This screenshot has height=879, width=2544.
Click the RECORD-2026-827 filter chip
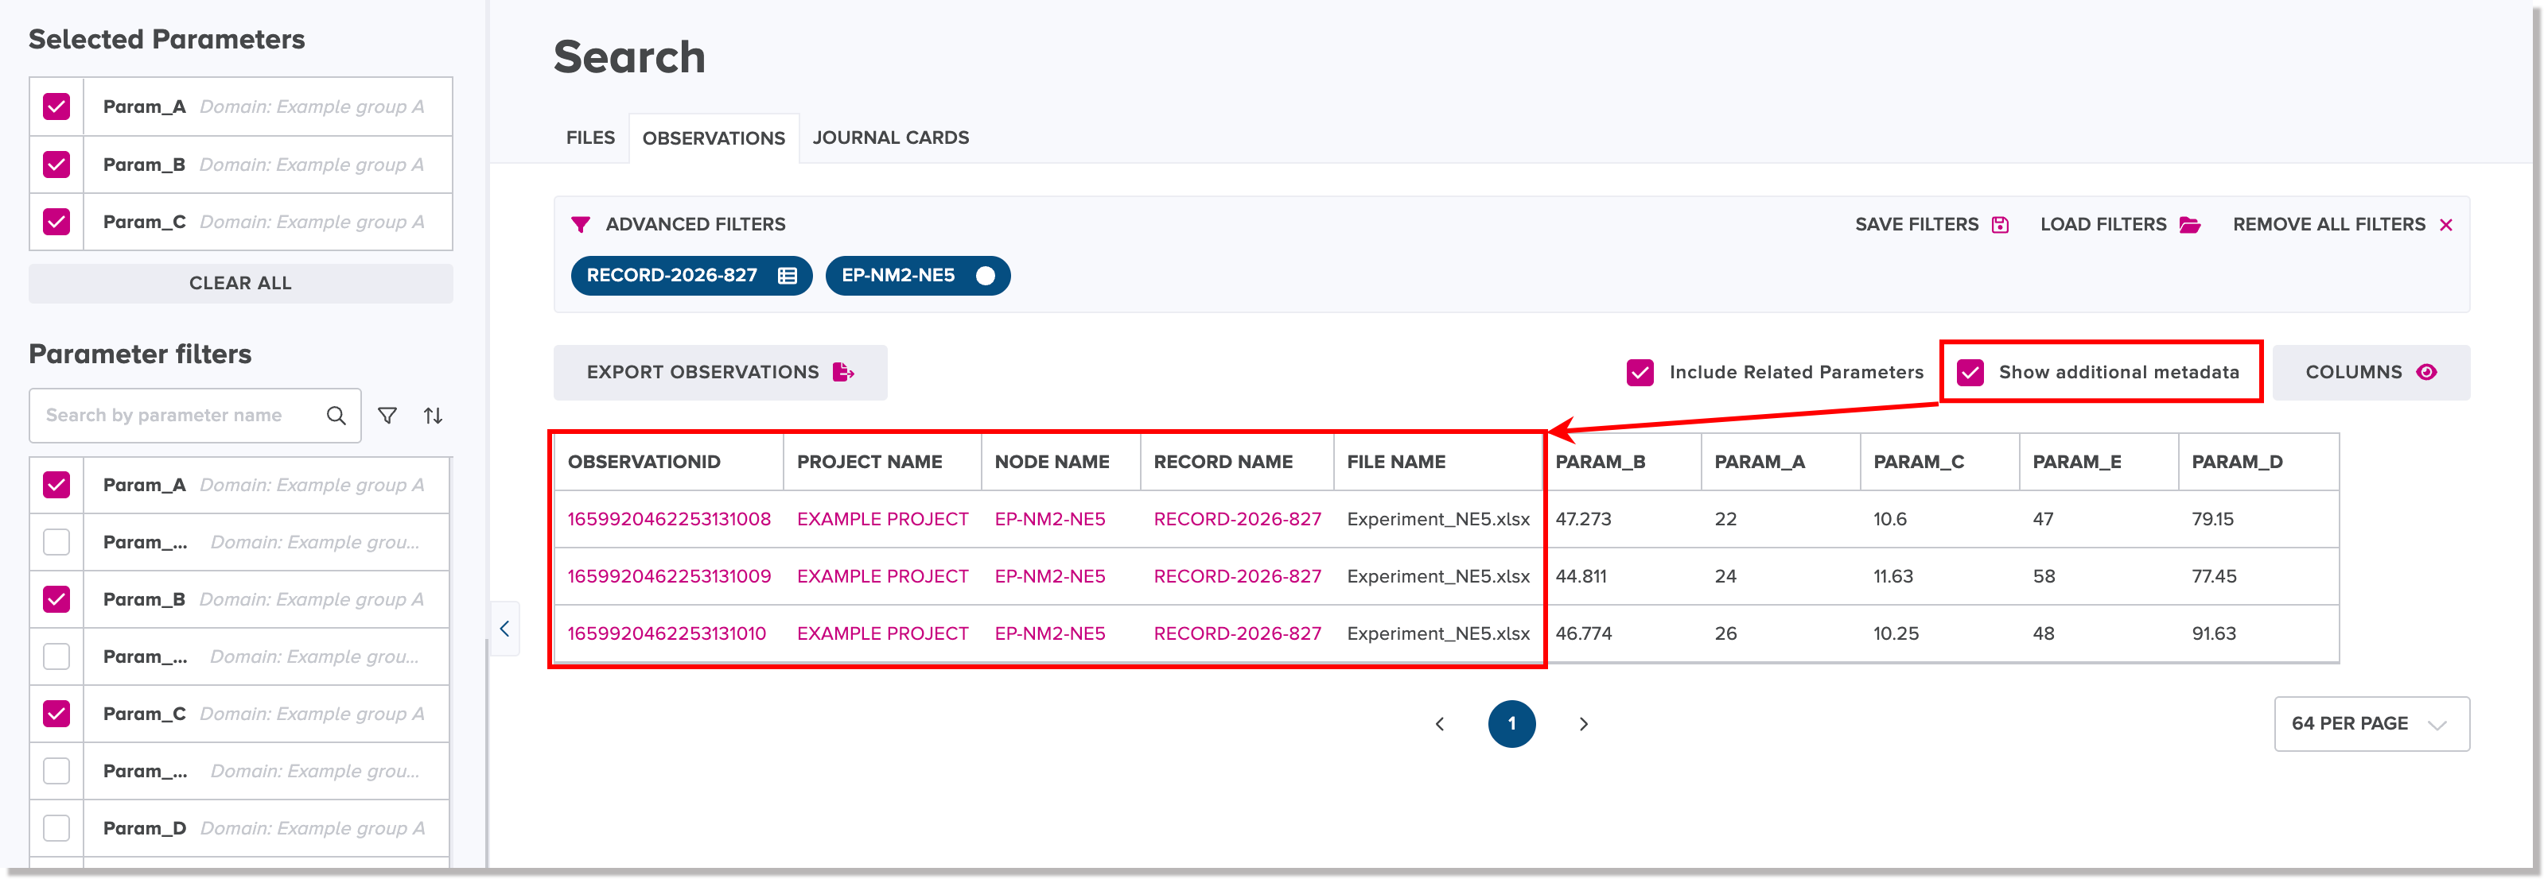[691, 277]
